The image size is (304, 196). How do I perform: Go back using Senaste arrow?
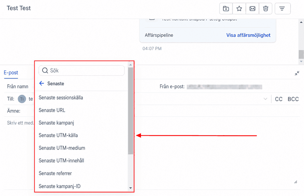(42, 84)
